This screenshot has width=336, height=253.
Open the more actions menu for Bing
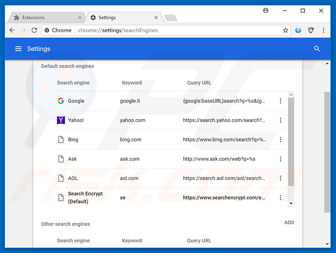[280, 140]
